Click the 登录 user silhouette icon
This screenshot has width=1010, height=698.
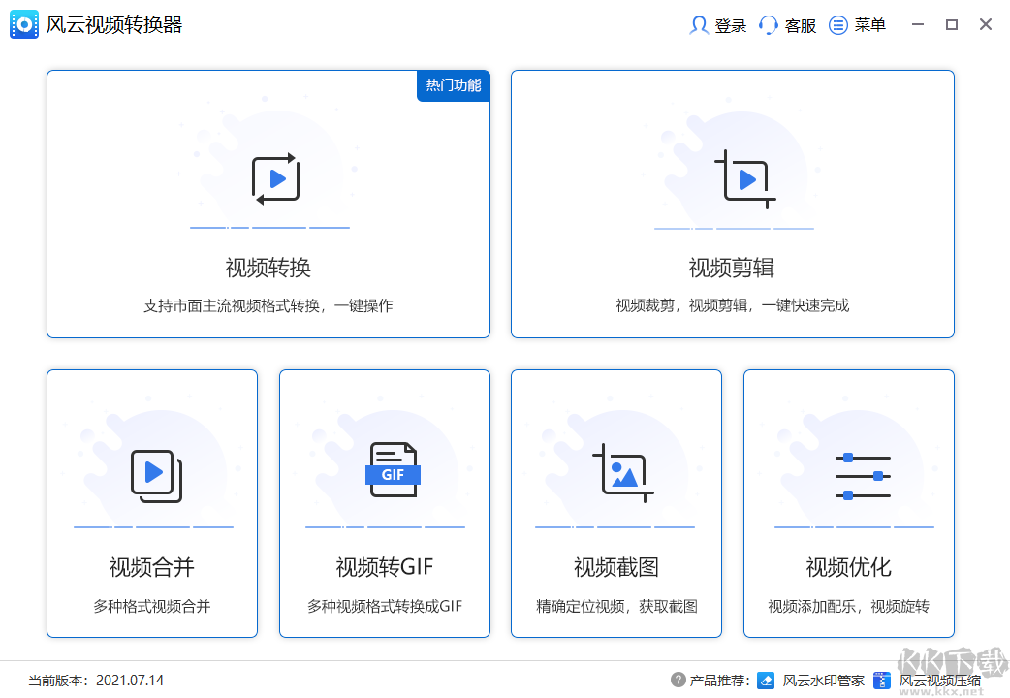tap(700, 25)
